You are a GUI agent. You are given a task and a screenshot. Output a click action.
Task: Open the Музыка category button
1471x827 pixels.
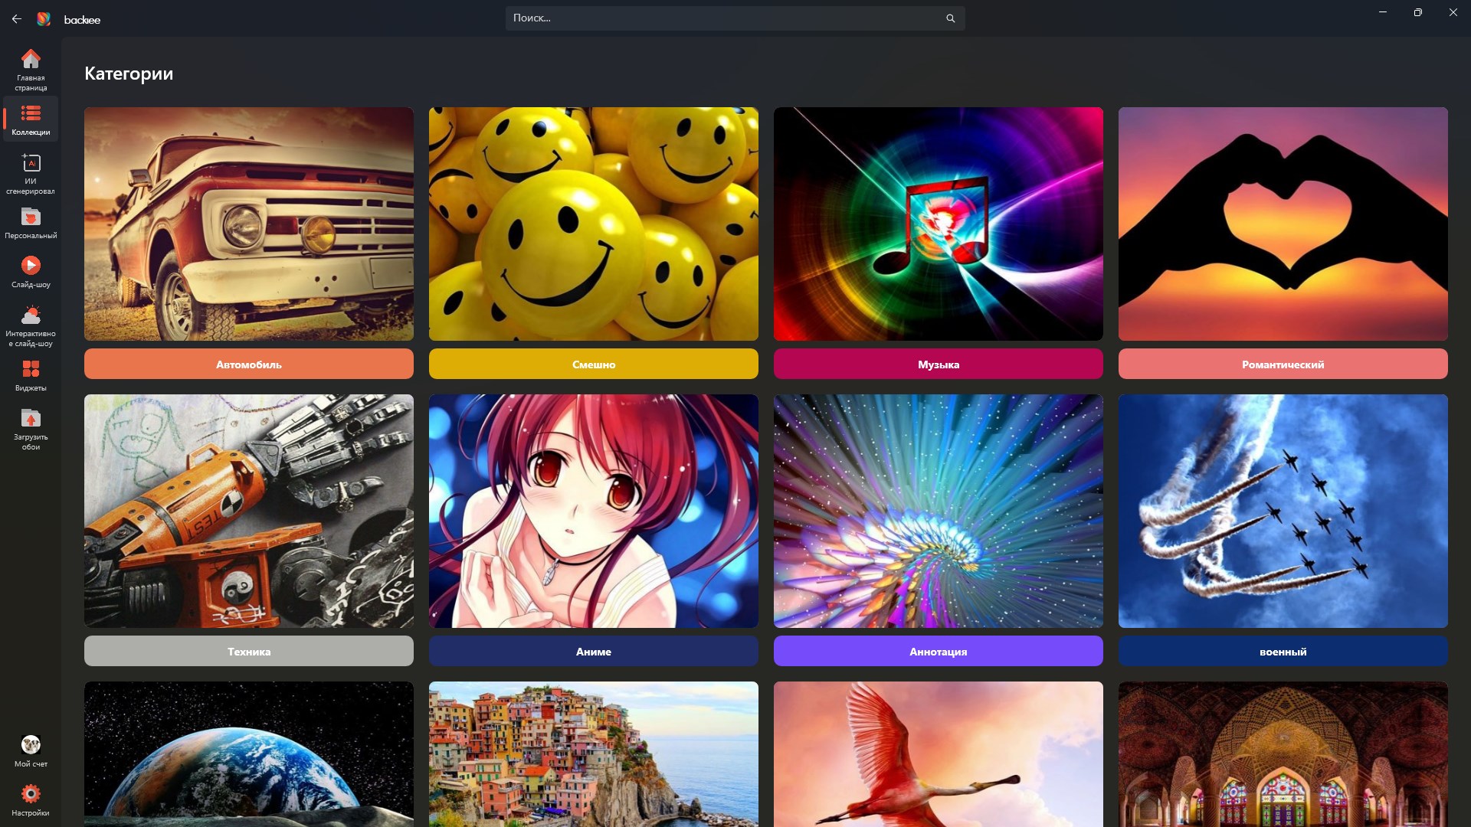coord(939,364)
